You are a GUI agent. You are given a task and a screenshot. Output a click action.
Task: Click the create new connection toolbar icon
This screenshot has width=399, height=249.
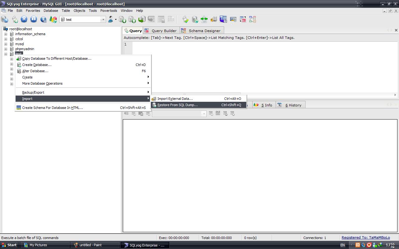5,19
